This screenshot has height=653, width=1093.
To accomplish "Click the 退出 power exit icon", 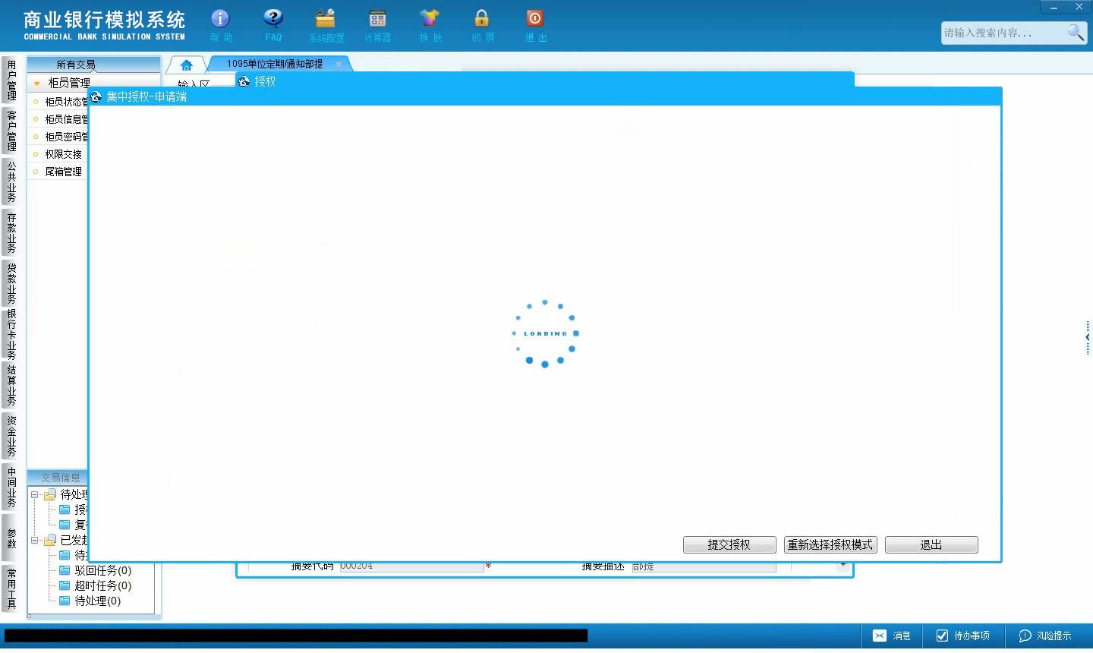I will click(535, 19).
